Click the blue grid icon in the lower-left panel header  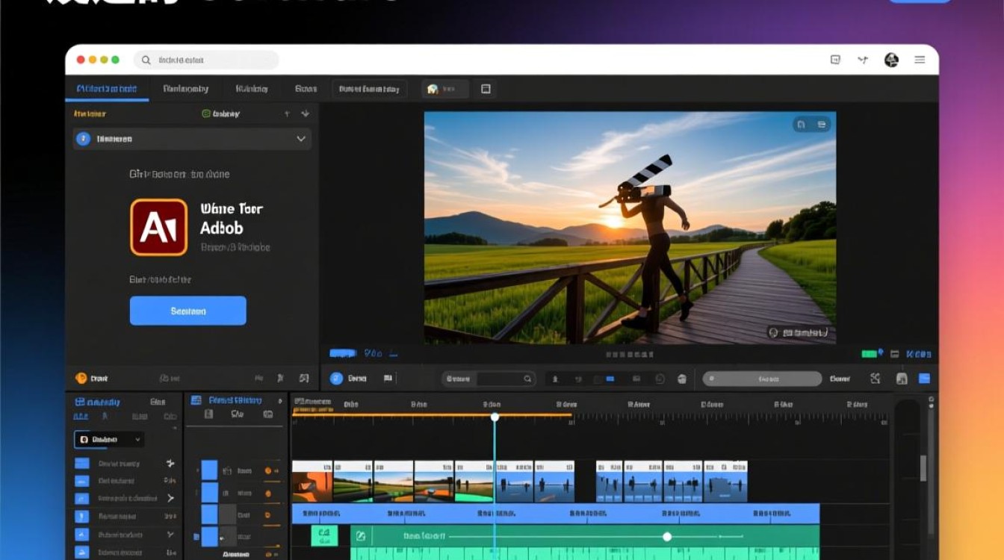pyautogui.click(x=80, y=402)
